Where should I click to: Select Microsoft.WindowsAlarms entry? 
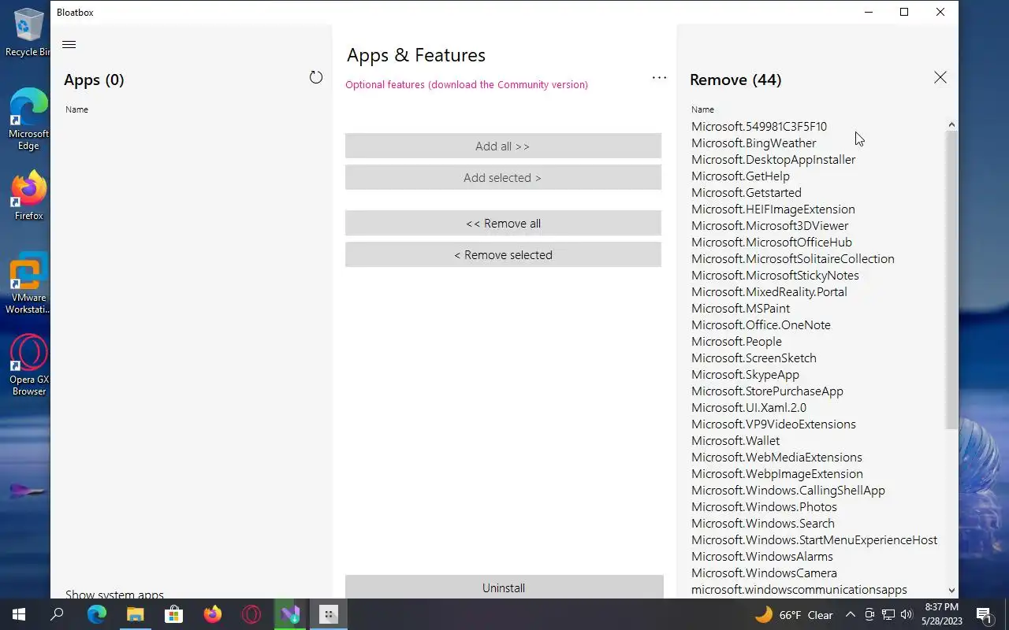(x=762, y=556)
